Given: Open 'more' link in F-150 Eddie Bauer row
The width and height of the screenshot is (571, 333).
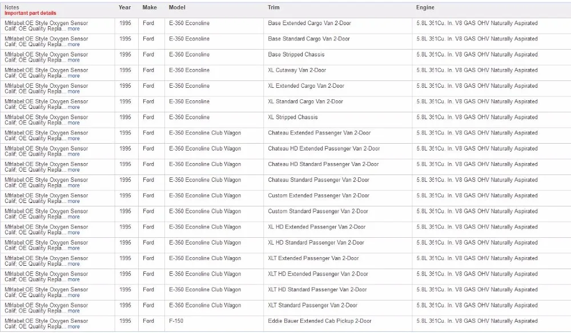Looking at the screenshot, I should pos(74,327).
